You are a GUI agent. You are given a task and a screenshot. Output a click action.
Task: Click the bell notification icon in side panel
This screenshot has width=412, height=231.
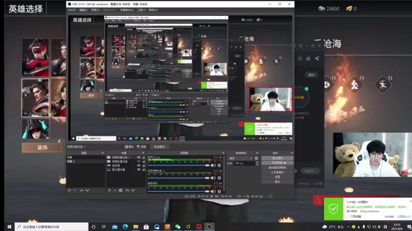coord(308,59)
